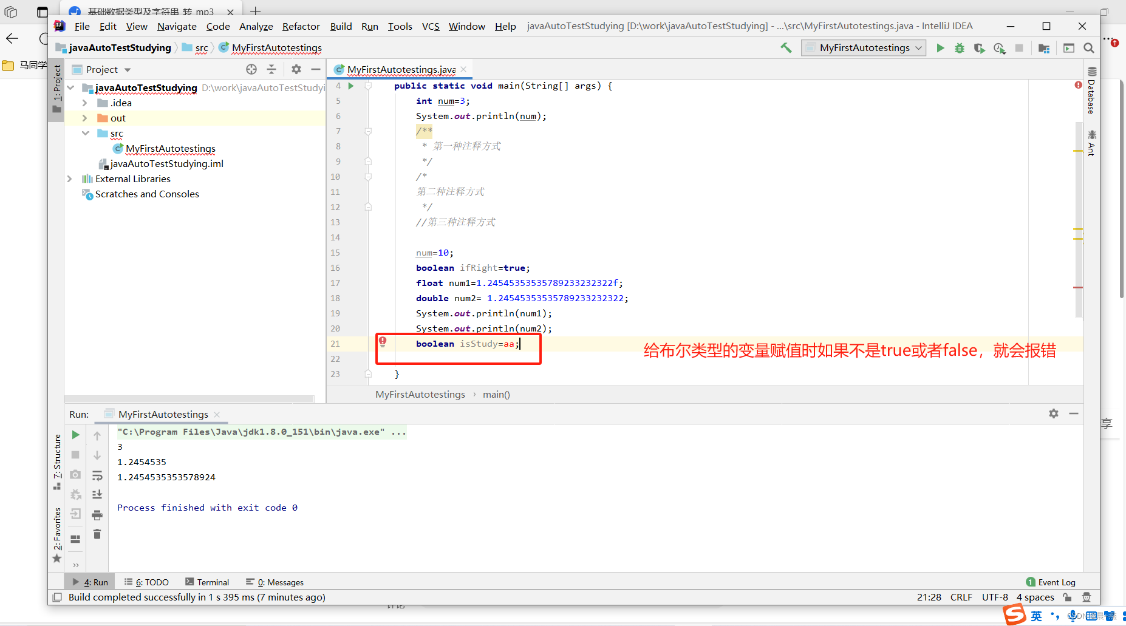
Task: Toggle read-only lock icon in status bar
Action: (x=1067, y=597)
